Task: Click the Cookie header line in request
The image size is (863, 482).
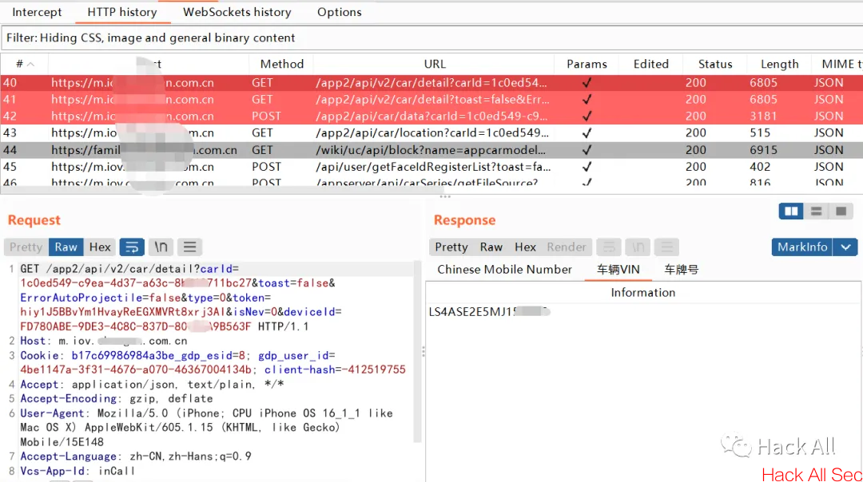Action: [213, 363]
